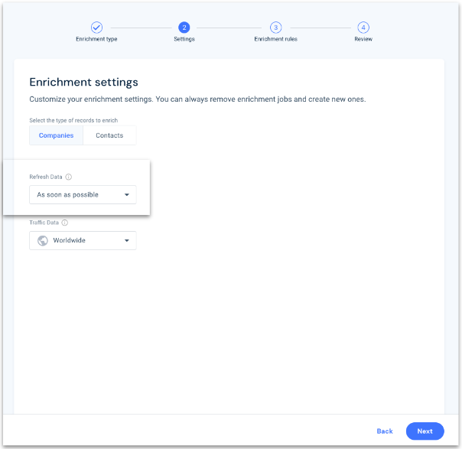The height and width of the screenshot is (449, 462).
Task: Switch record type to Contacts
Action: coord(109,135)
